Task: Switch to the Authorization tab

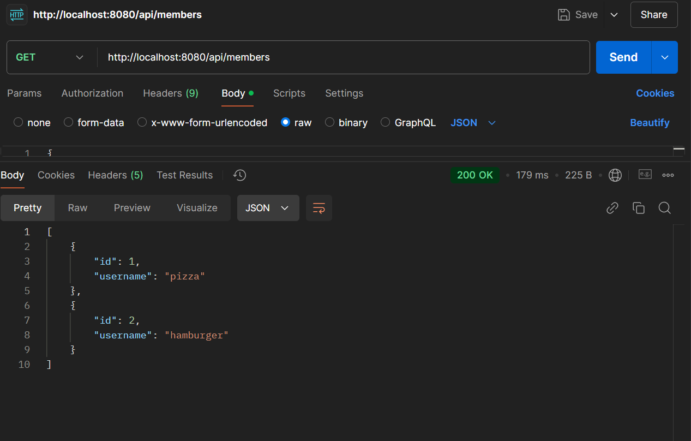Action: click(x=92, y=93)
